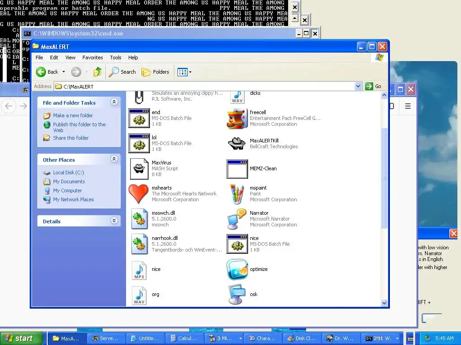Expand the Details panel
461x345 pixels.
coord(114,220)
